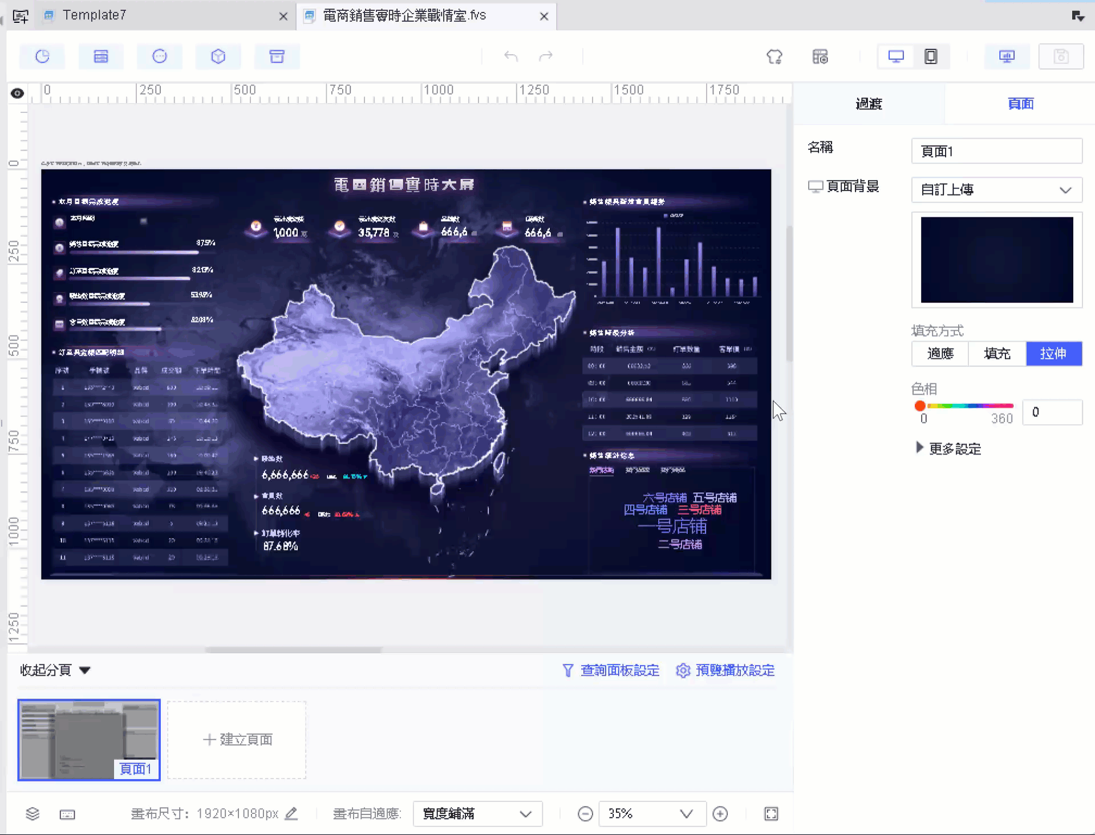Open the layers icon in status bar
This screenshot has width=1095, height=835.
(33, 814)
